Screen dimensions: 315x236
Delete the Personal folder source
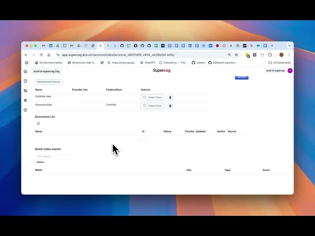pyautogui.click(x=170, y=106)
